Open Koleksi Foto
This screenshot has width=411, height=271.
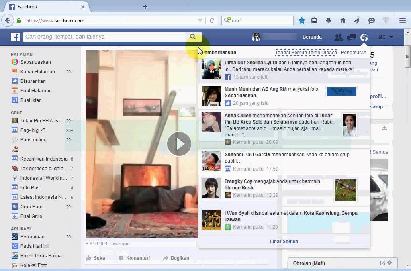[33, 265]
